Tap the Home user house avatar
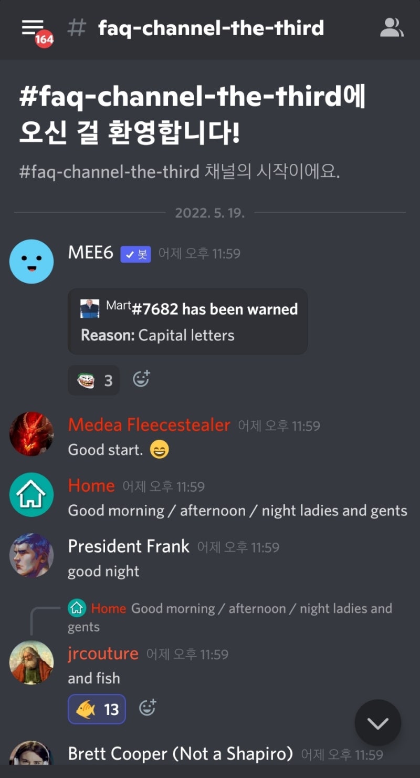This screenshot has height=778, width=420. click(31, 494)
